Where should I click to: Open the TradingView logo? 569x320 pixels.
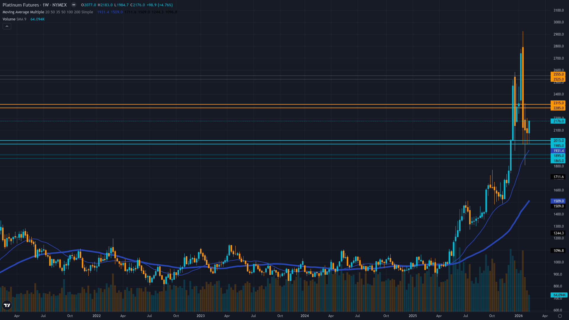click(7, 305)
